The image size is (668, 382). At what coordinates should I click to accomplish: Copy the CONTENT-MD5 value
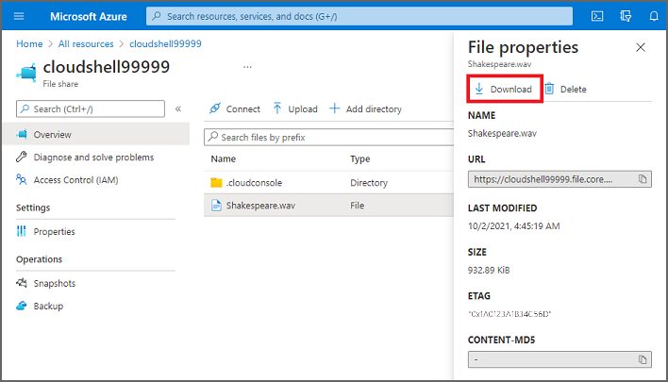(643, 360)
